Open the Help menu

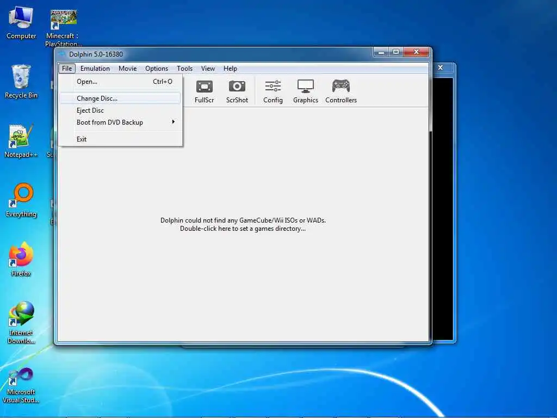point(230,68)
